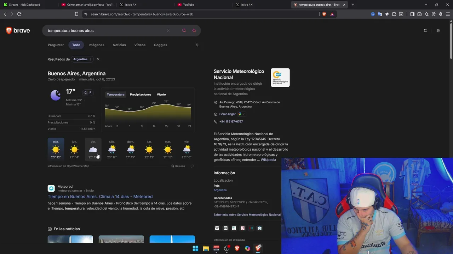Select the dom. forecast day

pos(131,150)
